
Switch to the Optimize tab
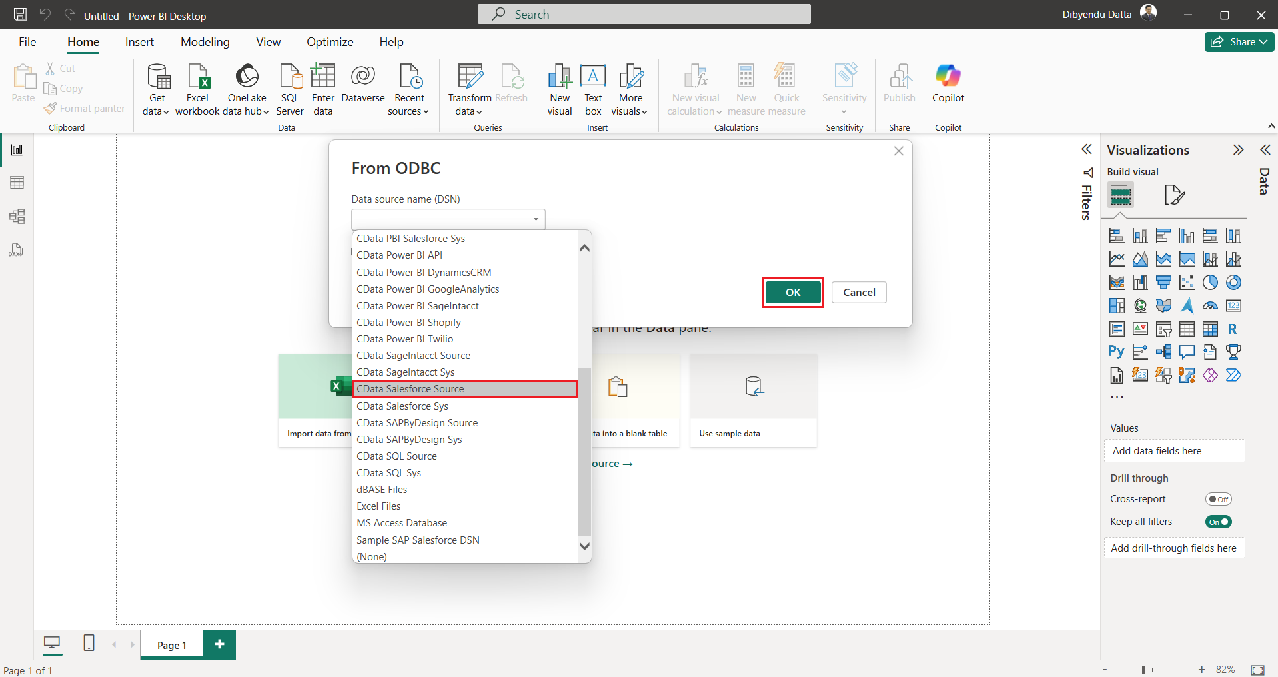coord(330,42)
